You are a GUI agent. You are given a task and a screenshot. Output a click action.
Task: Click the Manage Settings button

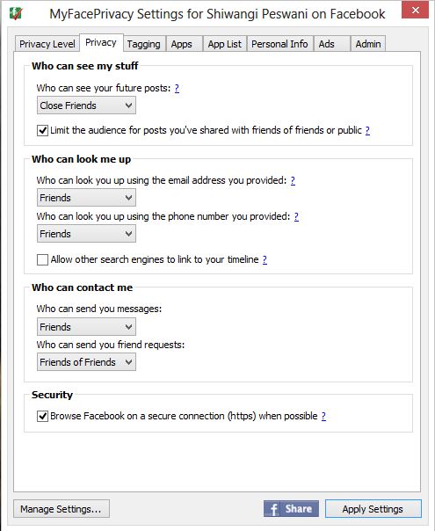coord(62,509)
